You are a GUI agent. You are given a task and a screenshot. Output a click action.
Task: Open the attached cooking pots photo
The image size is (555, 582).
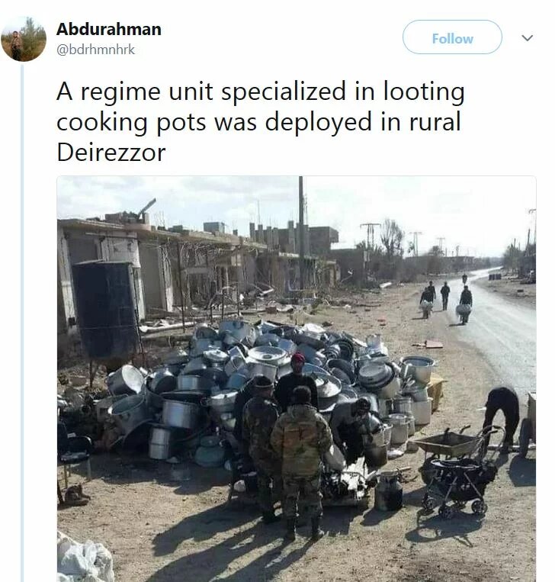click(x=297, y=379)
